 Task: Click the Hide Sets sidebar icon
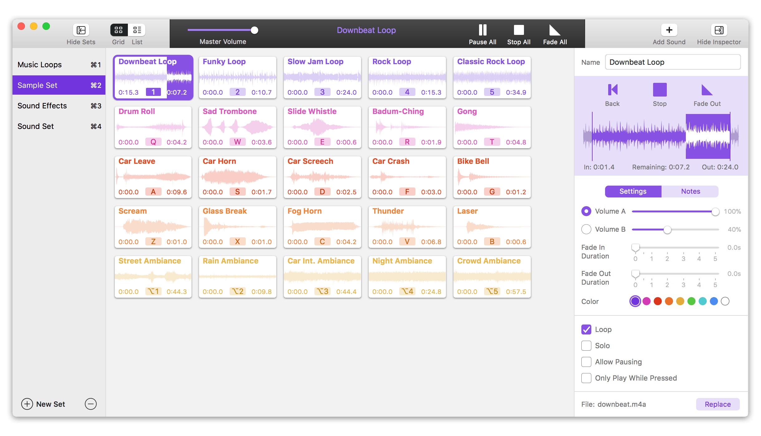pyautogui.click(x=81, y=30)
